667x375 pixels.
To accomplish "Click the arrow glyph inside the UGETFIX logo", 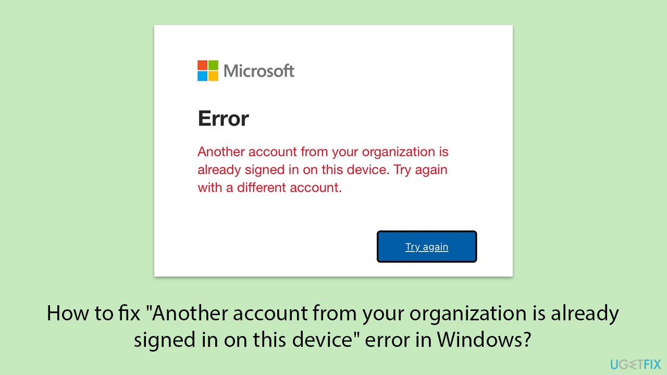I will coord(634,363).
